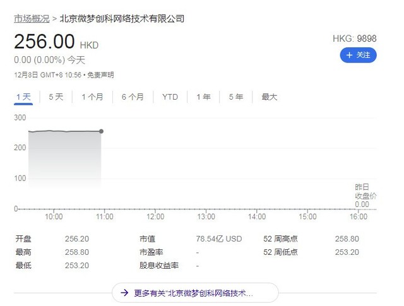Click the 开盘 value 256.20
The width and height of the screenshot is (404, 306).
77,238
